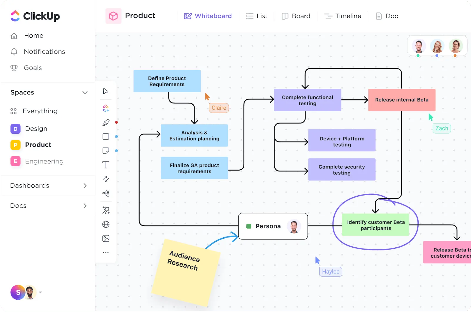Click the Haylee cursor label

click(331, 272)
